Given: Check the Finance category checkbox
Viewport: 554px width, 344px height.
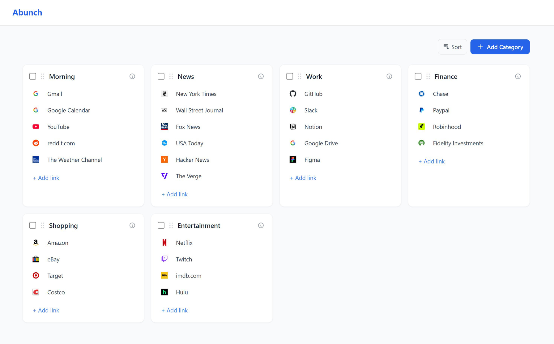Looking at the screenshot, I should (418, 76).
